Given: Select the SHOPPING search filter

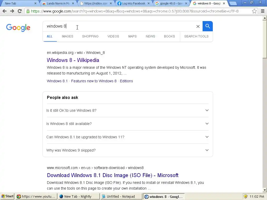Looking at the screenshot, I should click(90, 36).
